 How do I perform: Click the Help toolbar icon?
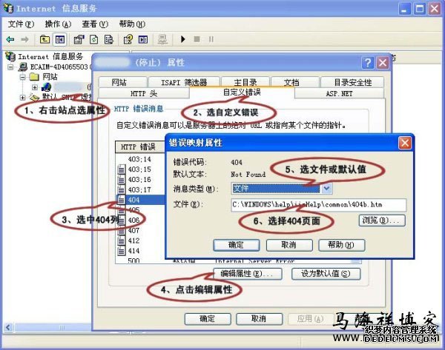(129, 38)
